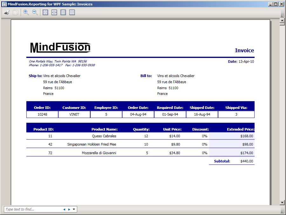The width and height of the screenshot is (286, 215).
Task: Fit the page to window width
Action: point(54,12)
